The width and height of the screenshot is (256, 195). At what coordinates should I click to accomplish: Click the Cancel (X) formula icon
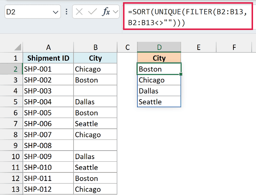point(79,12)
